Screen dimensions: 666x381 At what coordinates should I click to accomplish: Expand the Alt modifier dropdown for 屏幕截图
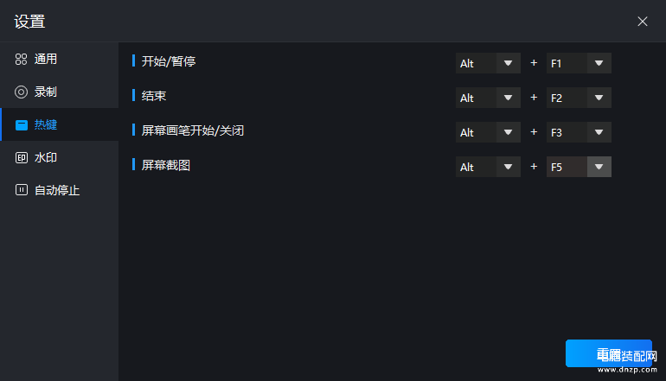click(x=488, y=167)
